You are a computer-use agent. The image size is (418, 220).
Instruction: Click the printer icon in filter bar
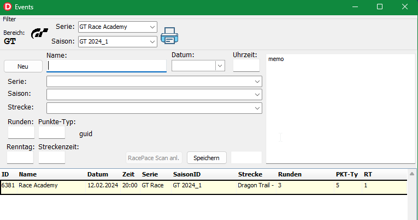(x=170, y=35)
